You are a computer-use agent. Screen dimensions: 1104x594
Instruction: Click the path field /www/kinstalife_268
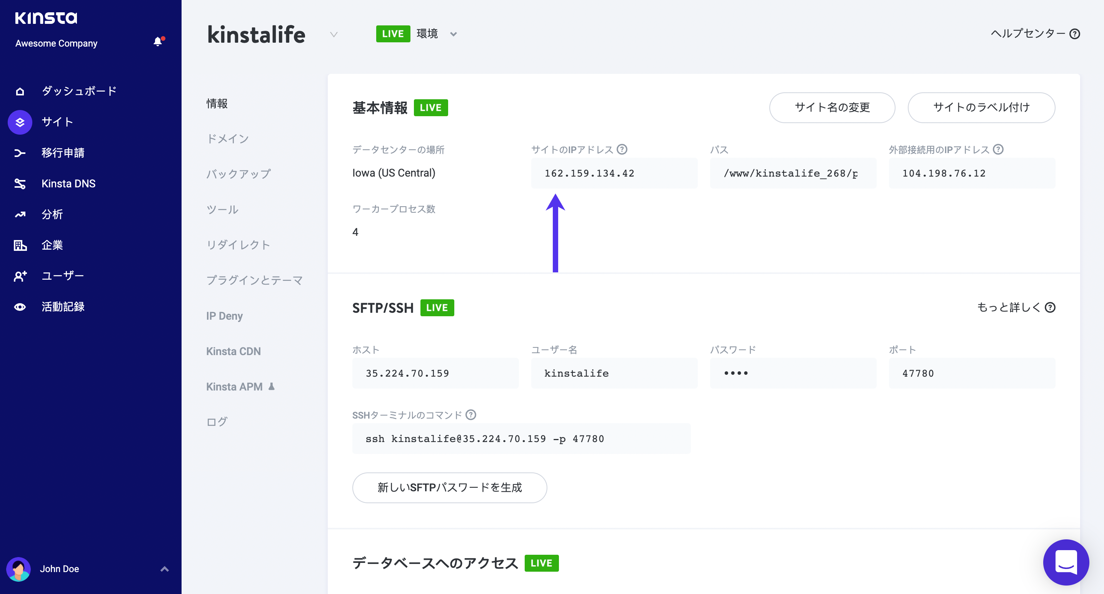793,173
